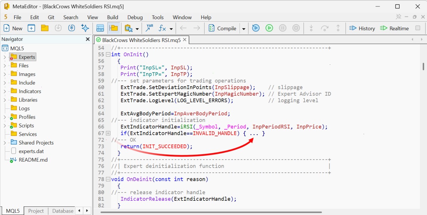Switch to the Project tab

click(36, 211)
